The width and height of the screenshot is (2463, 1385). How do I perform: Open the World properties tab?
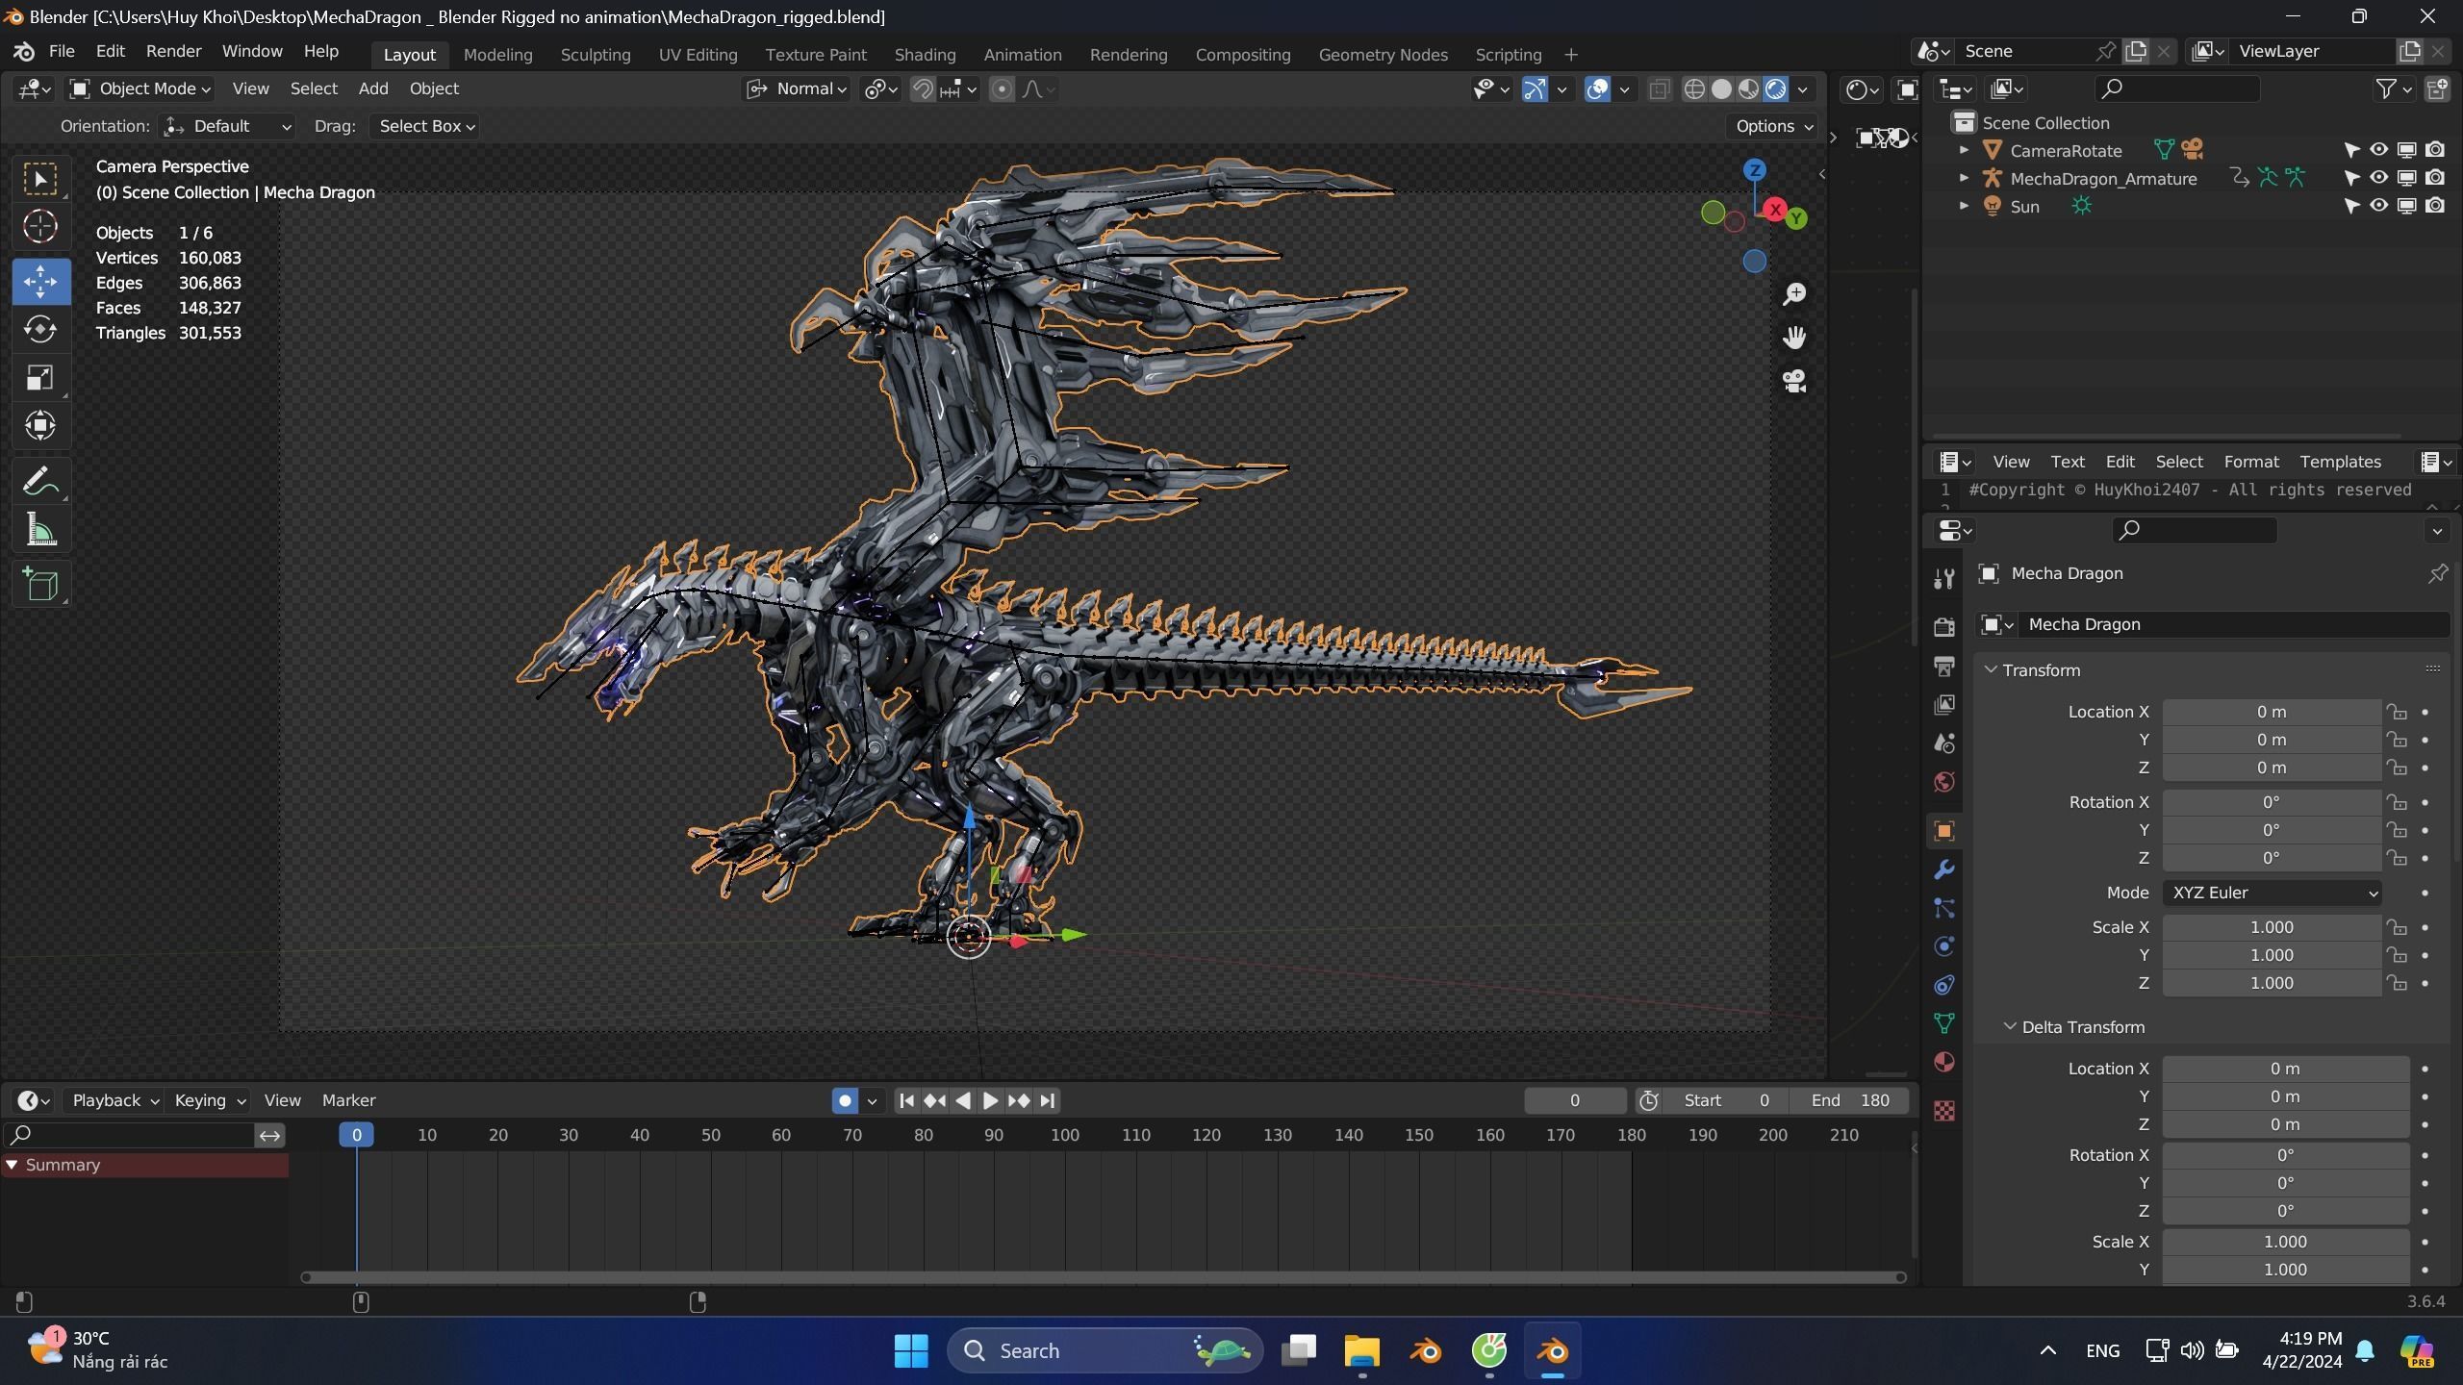[1944, 782]
